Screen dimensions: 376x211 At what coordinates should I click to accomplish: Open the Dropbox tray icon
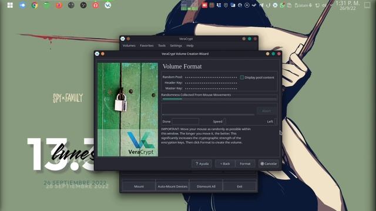click(219, 5)
